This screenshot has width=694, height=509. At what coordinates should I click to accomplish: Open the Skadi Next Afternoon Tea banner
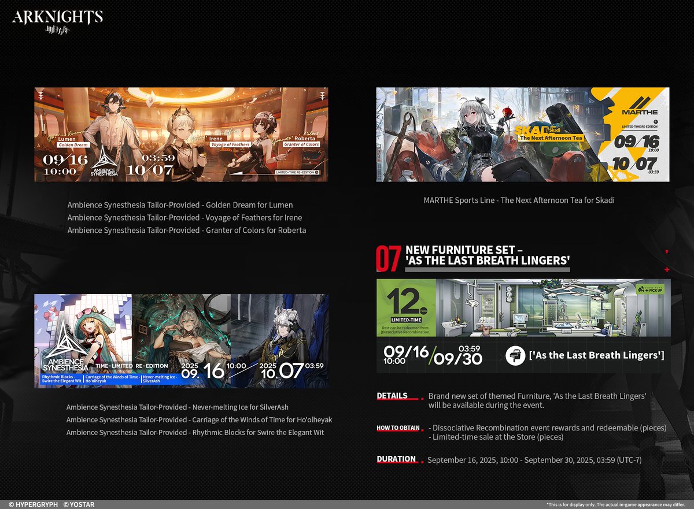[x=523, y=135]
